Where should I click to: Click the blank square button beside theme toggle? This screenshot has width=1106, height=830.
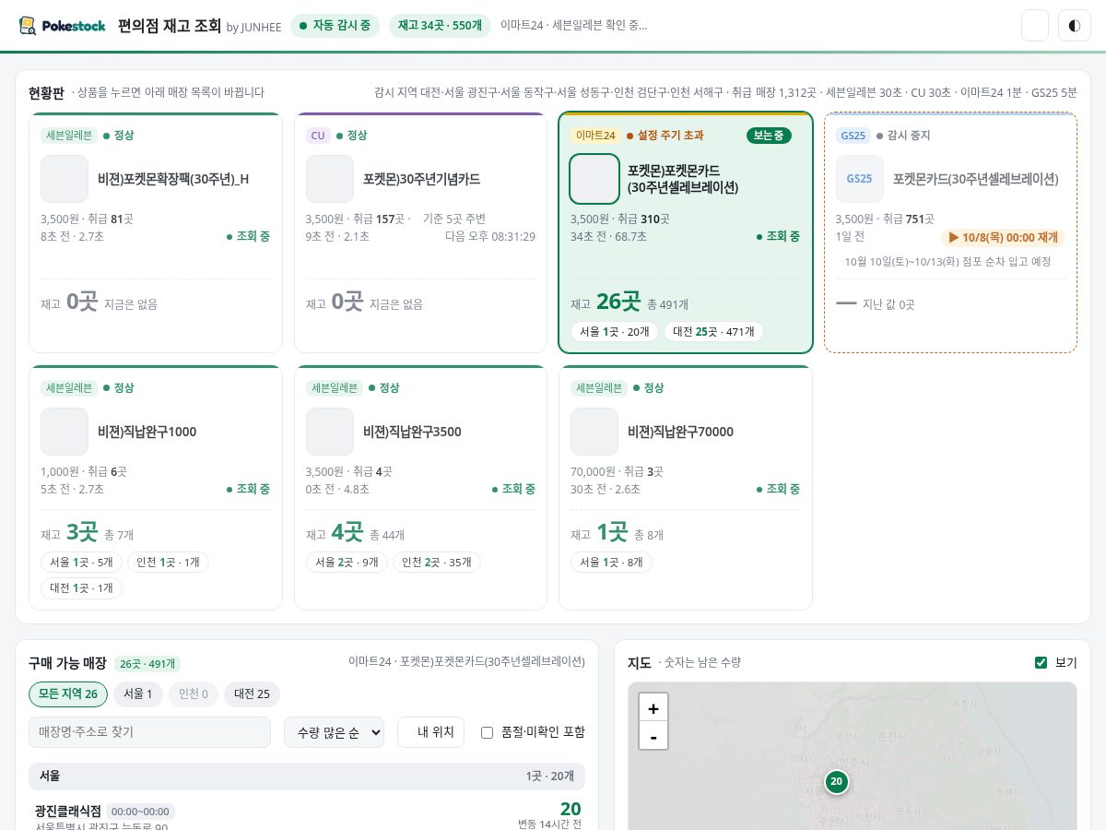(1035, 26)
